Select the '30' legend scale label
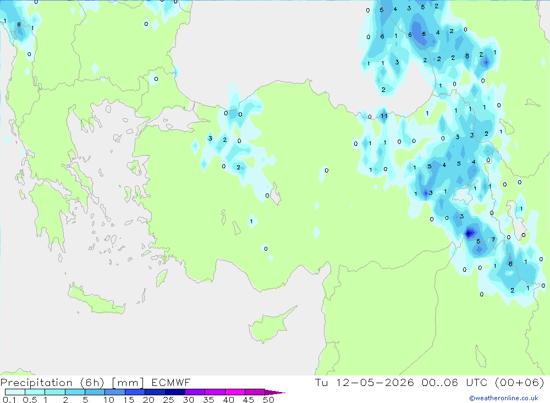Viewport: 550px width, 403px height. click(188, 400)
